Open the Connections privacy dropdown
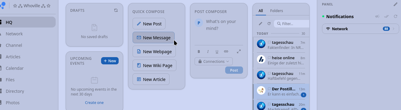The height and width of the screenshot is (110, 401). click(214, 61)
